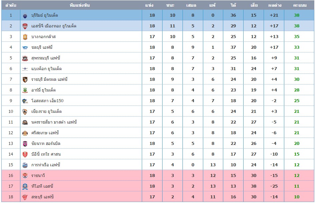Select the ราชนาวี row team name
This screenshot has height=204, width=318.
[x=38, y=176]
